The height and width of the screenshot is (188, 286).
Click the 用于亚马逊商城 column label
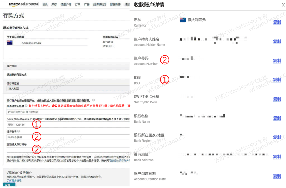coord(15,37)
